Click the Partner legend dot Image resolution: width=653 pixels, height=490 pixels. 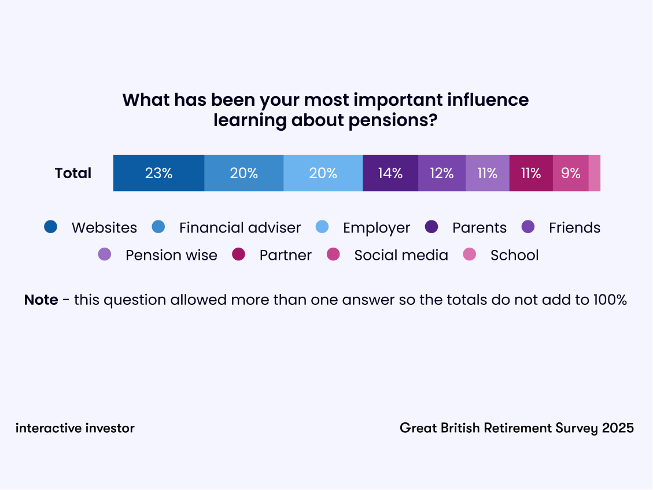point(239,255)
